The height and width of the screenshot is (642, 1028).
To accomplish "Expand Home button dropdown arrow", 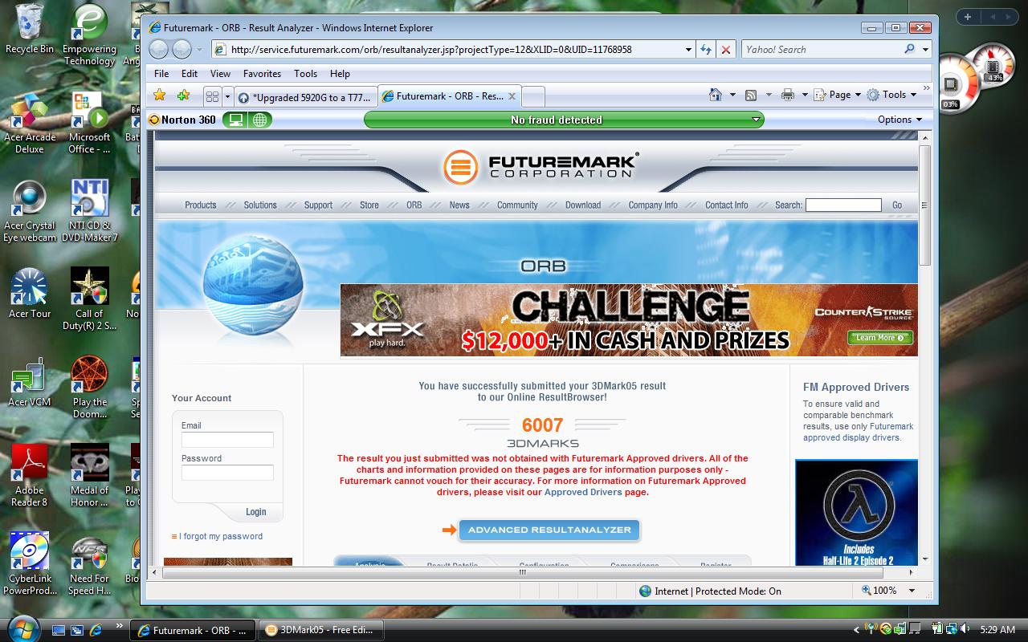I will (732, 95).
